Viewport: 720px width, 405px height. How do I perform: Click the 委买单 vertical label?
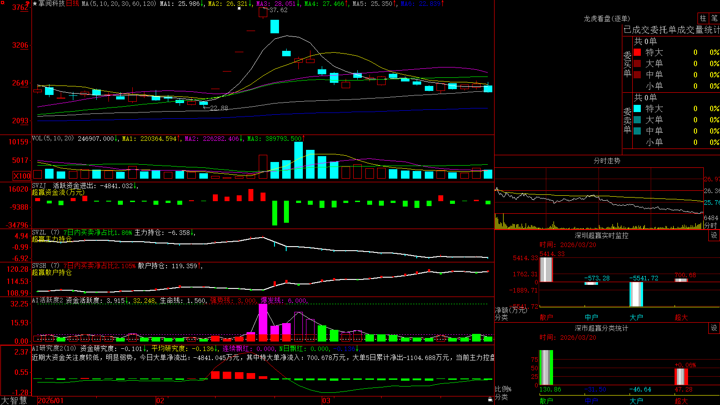tap(627, 64)
